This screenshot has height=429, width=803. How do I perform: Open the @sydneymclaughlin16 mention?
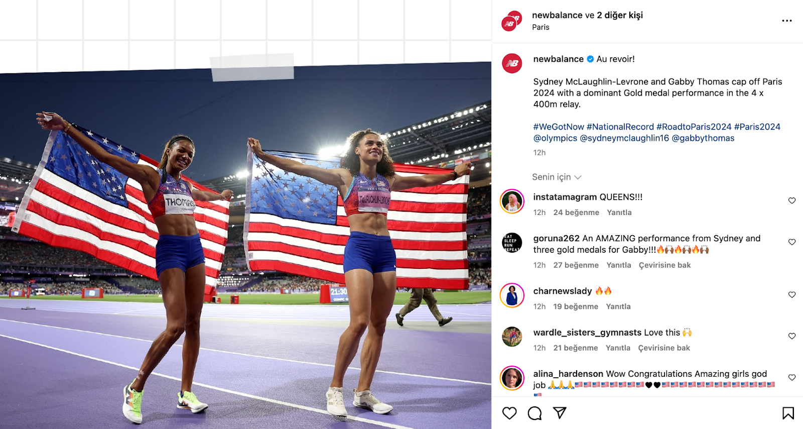pos(624,138)
